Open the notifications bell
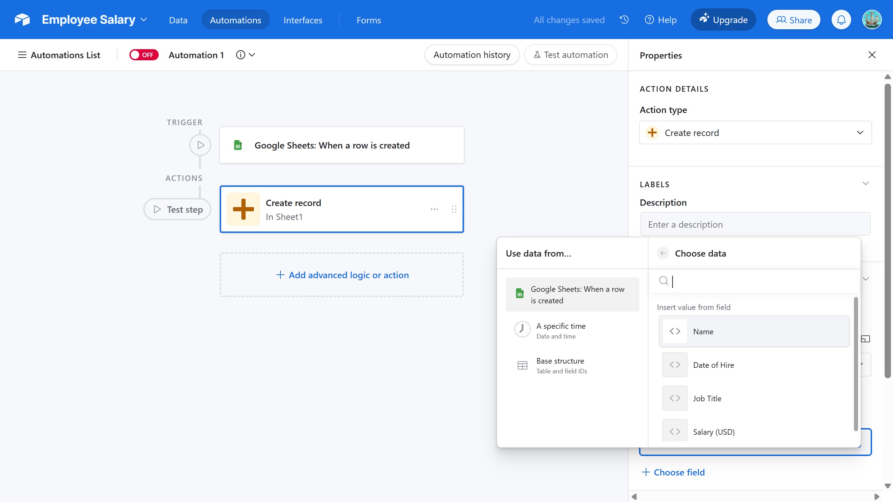 click(x=841, y=20)
